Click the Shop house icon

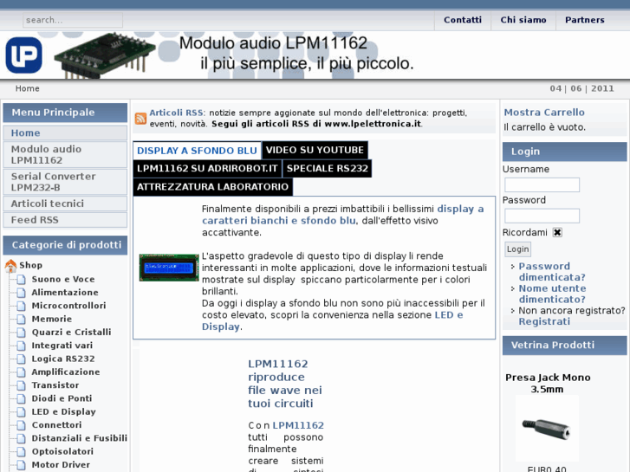(x=10, y=266)
